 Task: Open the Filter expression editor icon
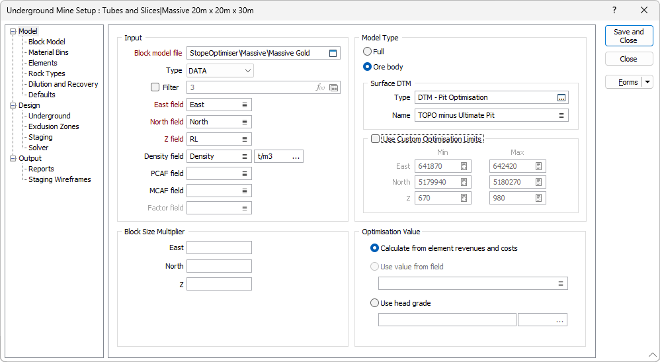(320, 87)
